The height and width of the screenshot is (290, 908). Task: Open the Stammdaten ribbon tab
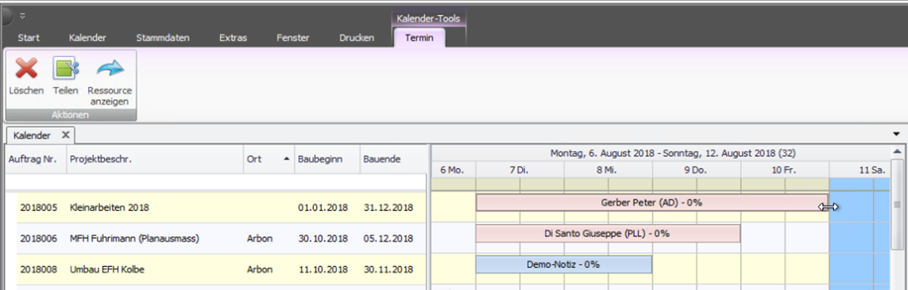[x=163, y=38]
